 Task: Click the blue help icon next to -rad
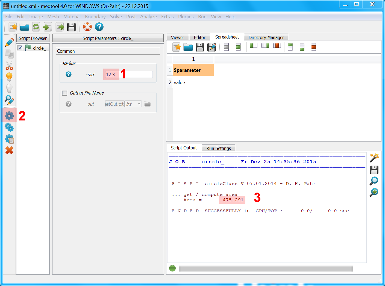tap(69, 74)
